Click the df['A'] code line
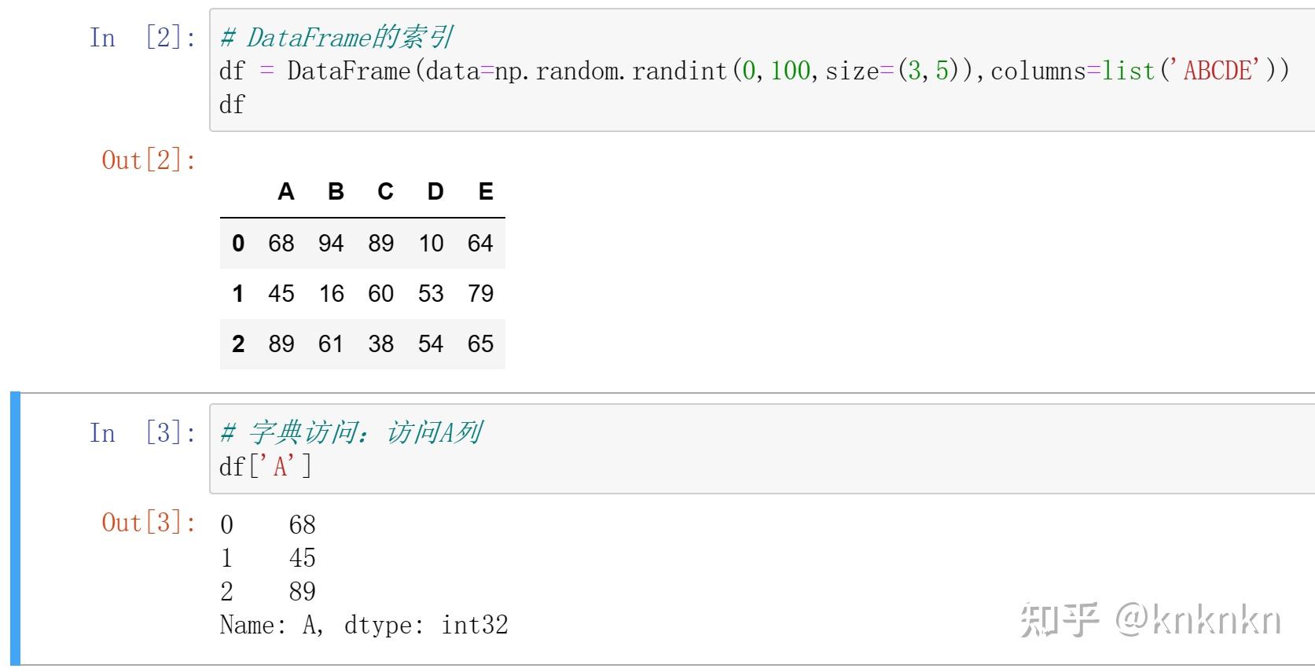The height and width of the screenshot is (672, 1315). point(266,467)
